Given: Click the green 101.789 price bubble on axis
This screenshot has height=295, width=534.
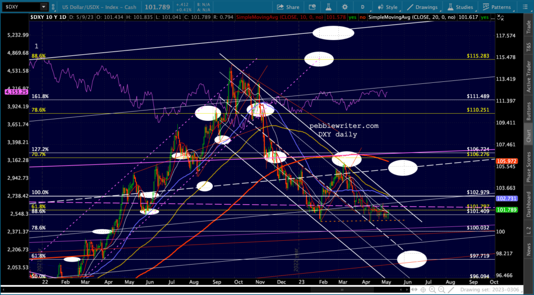Looking at the screenshot, I should coord(507,210).
